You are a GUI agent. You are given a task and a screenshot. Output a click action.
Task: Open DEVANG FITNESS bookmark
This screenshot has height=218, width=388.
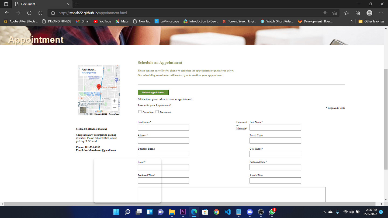point(57,21)
